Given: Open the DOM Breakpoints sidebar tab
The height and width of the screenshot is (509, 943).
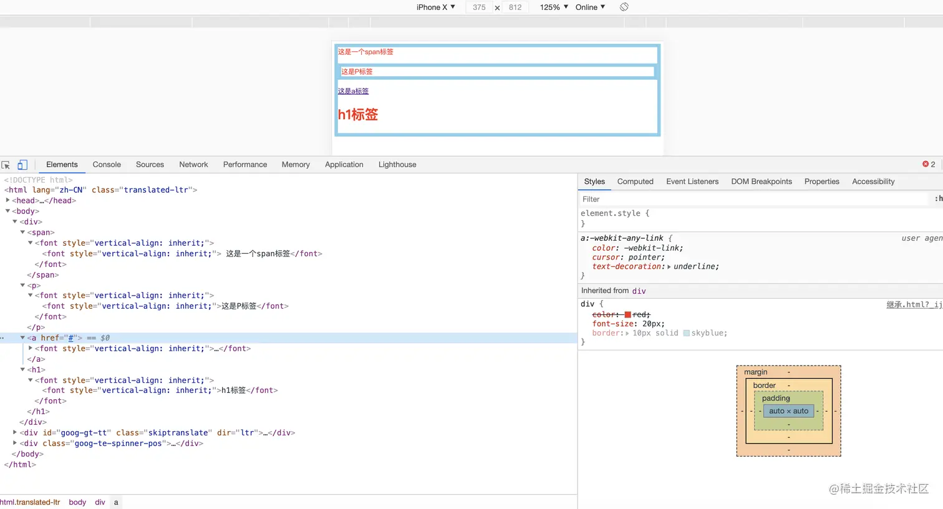Looking at the screenshot, I should click(x=762, y=182).
